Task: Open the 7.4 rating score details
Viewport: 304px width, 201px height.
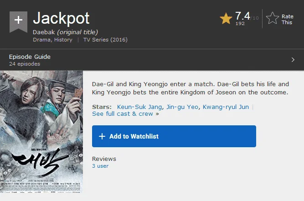Action: [x=243, y=15]
